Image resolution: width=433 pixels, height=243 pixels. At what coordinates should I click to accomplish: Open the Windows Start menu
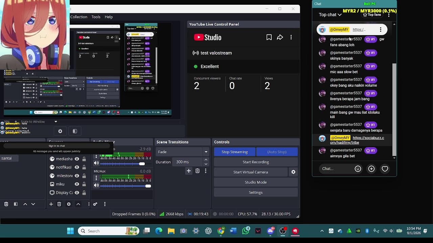point(70,231)
